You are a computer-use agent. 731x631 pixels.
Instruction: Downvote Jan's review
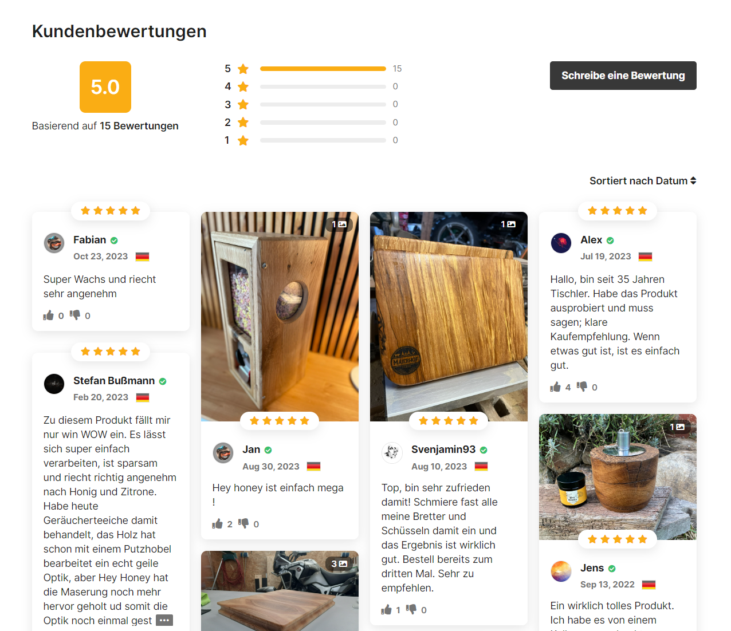(243, 523)
